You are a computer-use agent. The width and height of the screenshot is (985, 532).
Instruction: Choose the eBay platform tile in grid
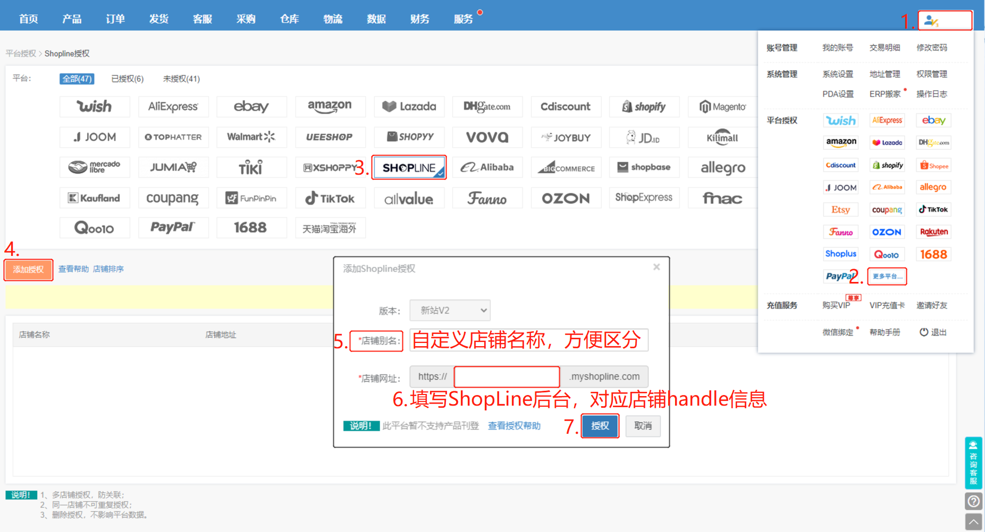pyautogui.click(x=252, y=107)
